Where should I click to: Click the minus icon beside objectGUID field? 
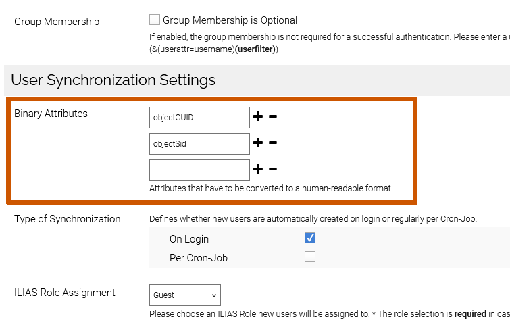click(273, 117)
